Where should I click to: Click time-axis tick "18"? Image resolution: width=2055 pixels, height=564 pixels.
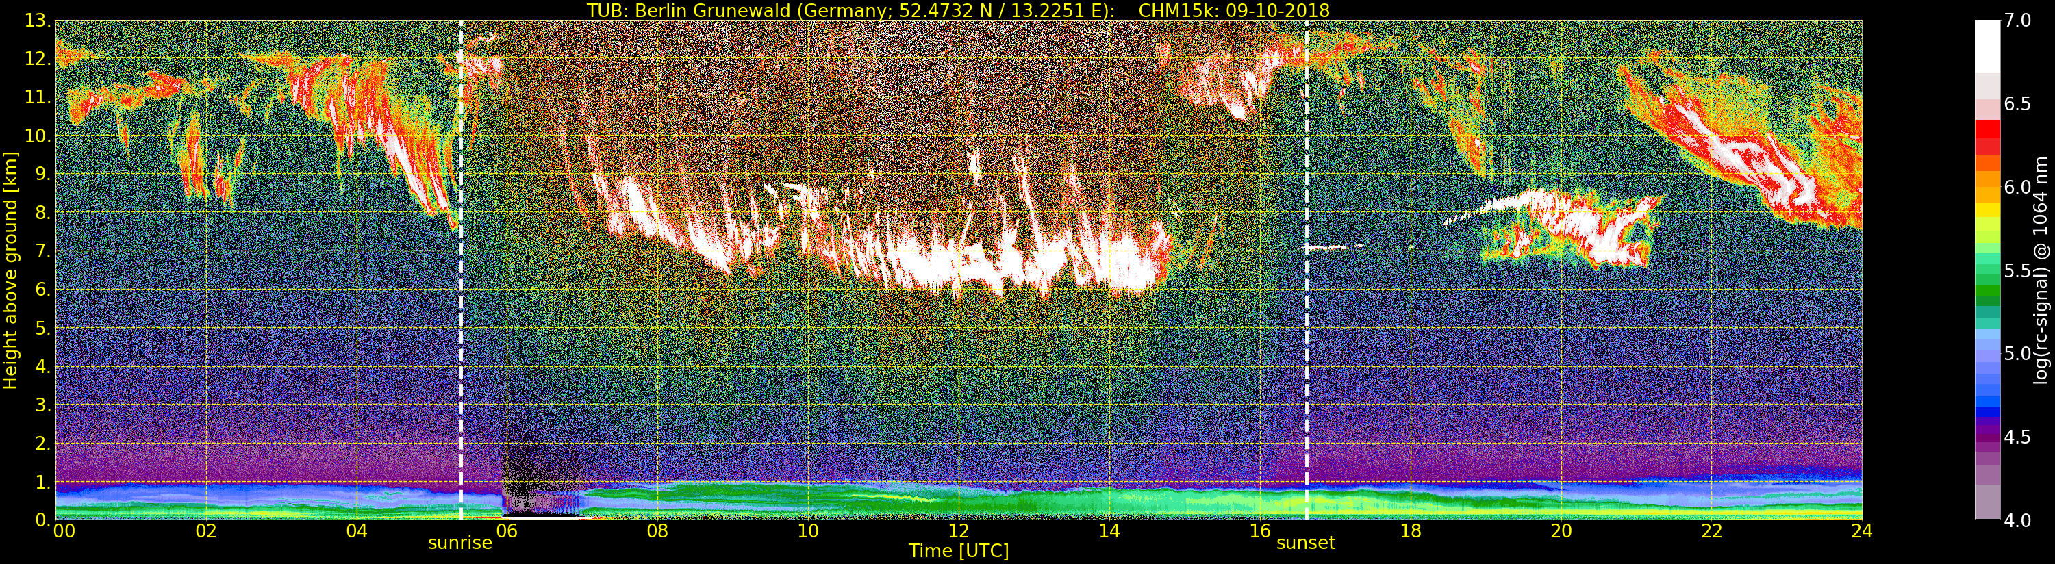tap(1411, 531)
